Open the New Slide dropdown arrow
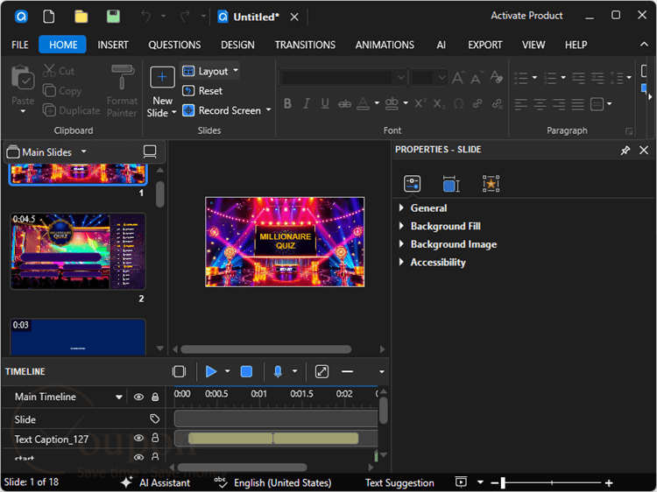The image size is (657, 492). pyautogui.click(x=174, y=112)
